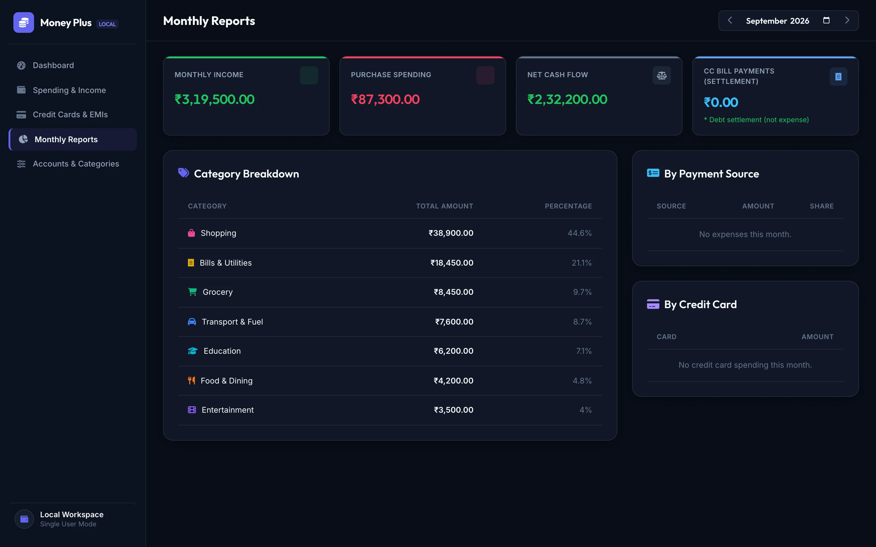Click the ₹8,450.00 Grocery amount

pos(454,292)
